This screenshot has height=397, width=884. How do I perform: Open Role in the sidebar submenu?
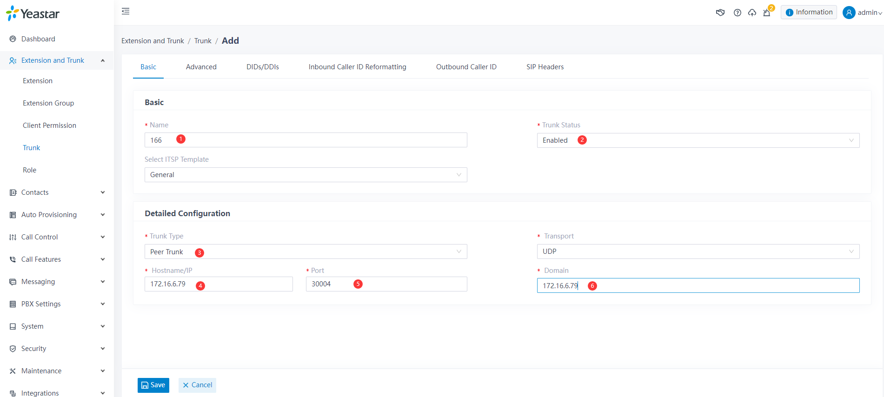click(29, 170)
